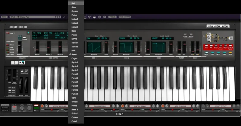Open DCO Chorus preset dropdown arrow
241x126 pixels.
198,106
